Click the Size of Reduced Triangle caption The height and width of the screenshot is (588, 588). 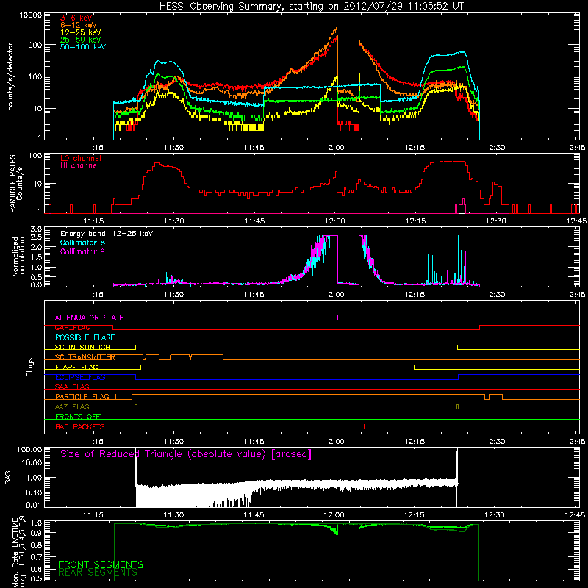click(186, 454)
